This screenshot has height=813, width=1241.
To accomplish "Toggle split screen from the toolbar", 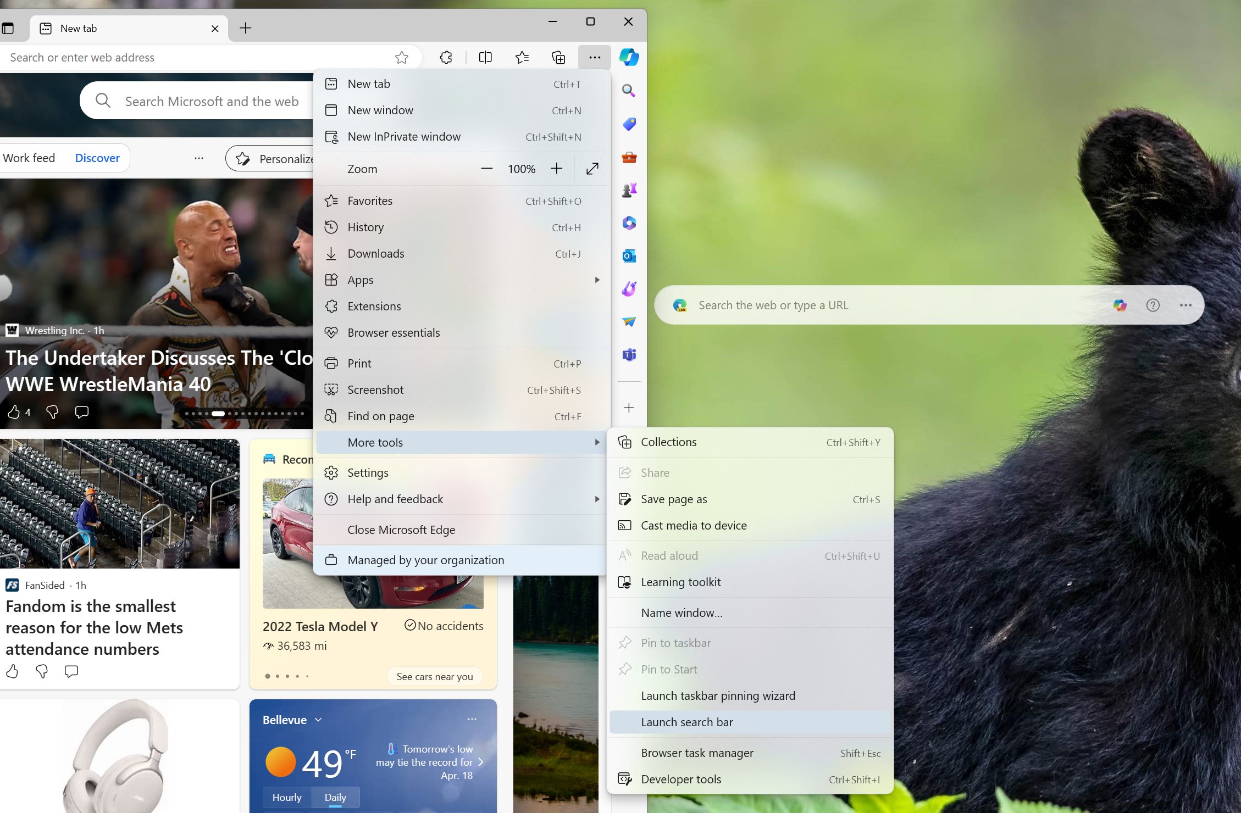I will 485,57.
